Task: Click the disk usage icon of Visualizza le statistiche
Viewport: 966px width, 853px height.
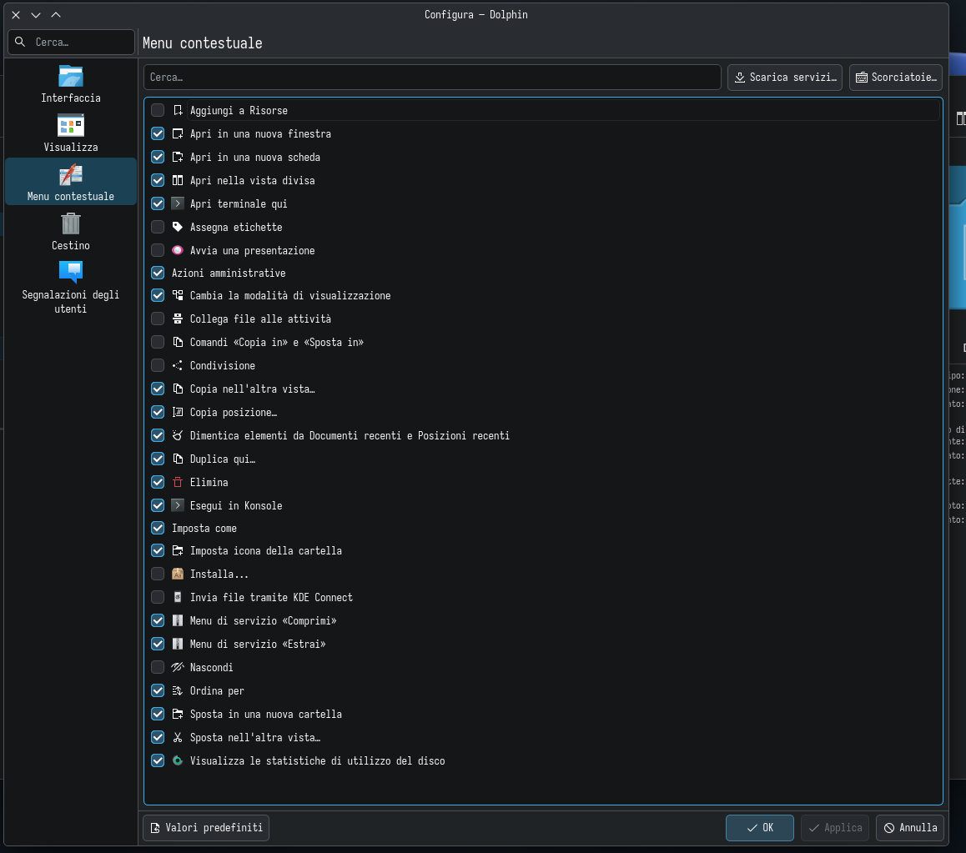Action: tap(178, 761)
